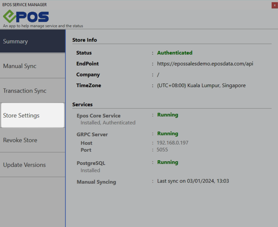The height and width of the screenshot is (227, 278).
Task: Click the Services heading
Action: (83, 105)
